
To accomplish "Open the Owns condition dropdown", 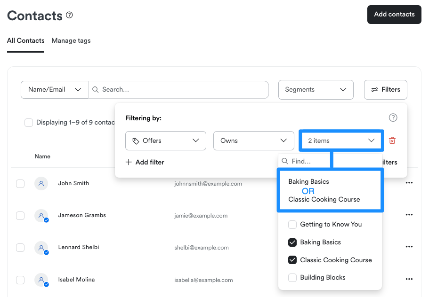I will click(254, 141).
